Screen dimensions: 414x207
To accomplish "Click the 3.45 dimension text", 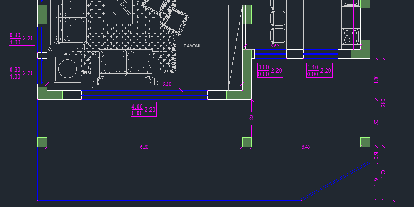I will tap(306, 147).
